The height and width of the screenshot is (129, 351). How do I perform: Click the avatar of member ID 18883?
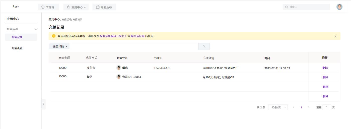(119, 77)
